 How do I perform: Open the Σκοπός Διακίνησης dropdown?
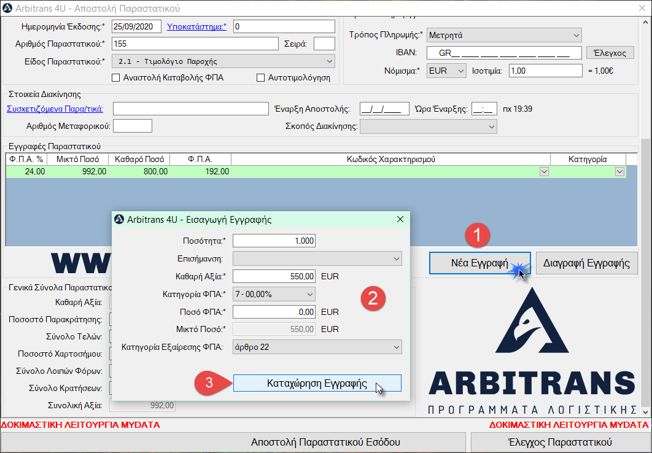[429, 126]
